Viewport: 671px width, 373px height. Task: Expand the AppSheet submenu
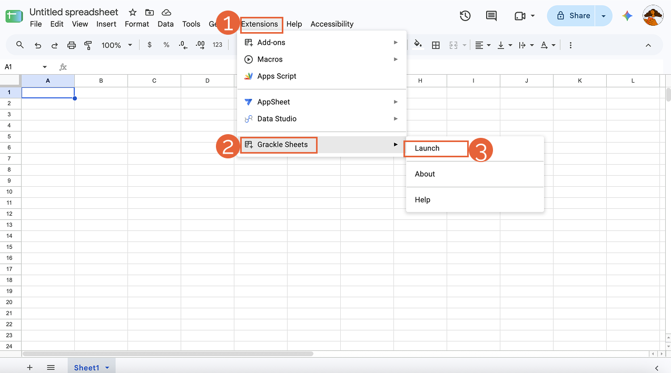[x=322, y=102]
